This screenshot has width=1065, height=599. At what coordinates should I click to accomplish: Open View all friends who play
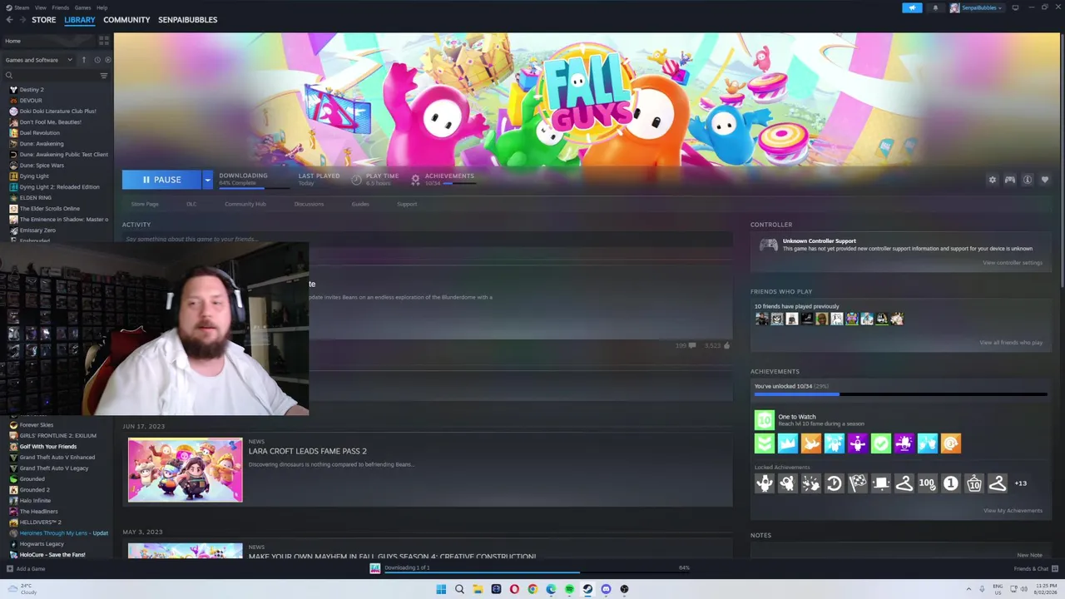(1011, 343)
